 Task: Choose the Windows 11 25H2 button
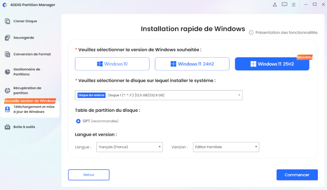click(x=272, y=64)
